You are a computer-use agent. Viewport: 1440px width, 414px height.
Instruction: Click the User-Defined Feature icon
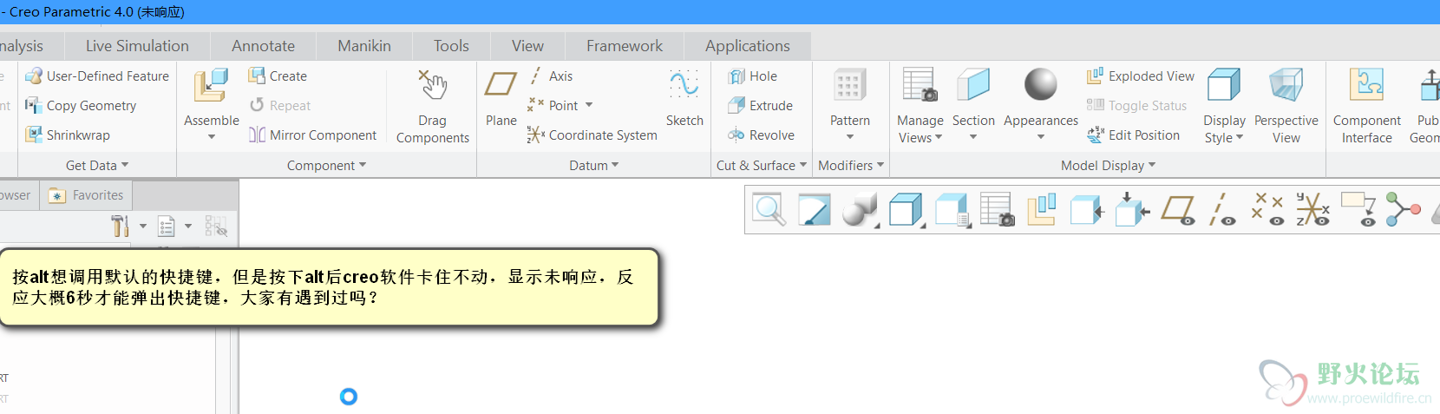point(34,76)
